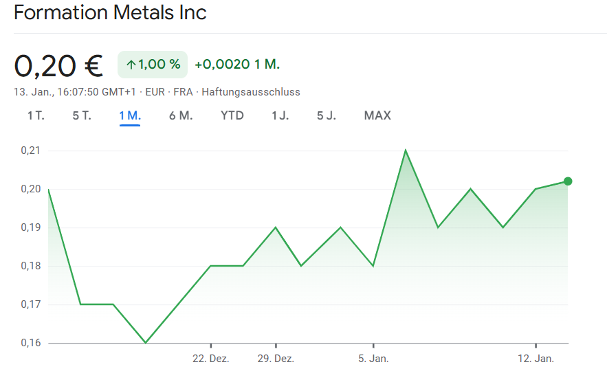Click the green upward arrow icon
The image size is (607, 371).
(x=131, y=65)
